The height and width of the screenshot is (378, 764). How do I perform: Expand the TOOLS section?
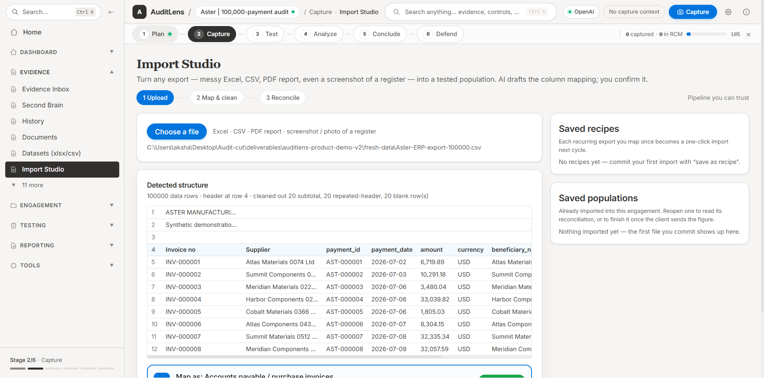62,265
